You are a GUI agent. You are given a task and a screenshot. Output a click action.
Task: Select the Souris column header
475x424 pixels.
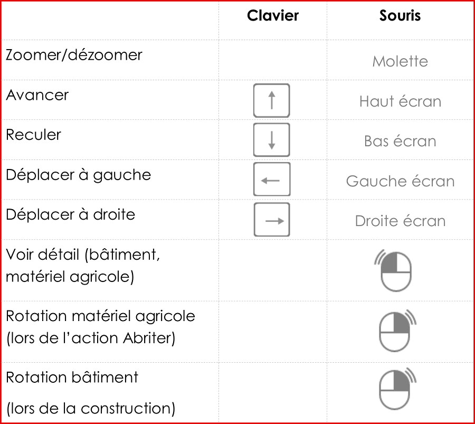[400, 15]
